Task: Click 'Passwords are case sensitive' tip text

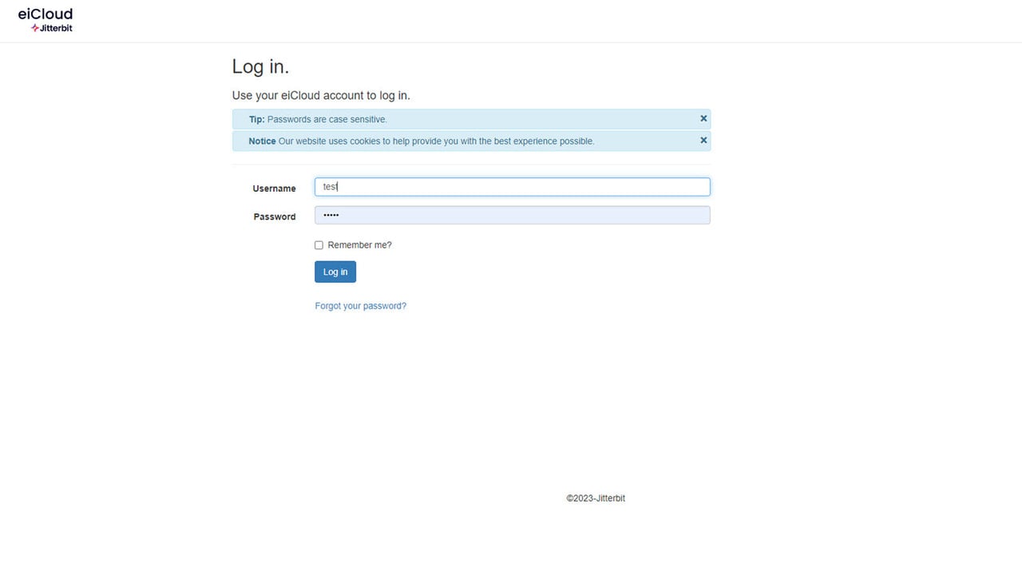Action: (327, 119)
